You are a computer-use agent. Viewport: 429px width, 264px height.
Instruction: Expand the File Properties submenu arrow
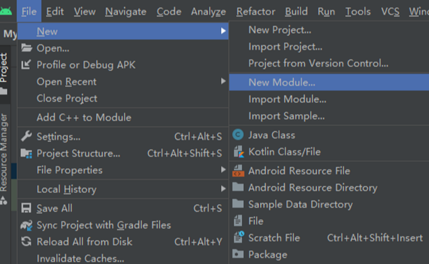point(223,170)
